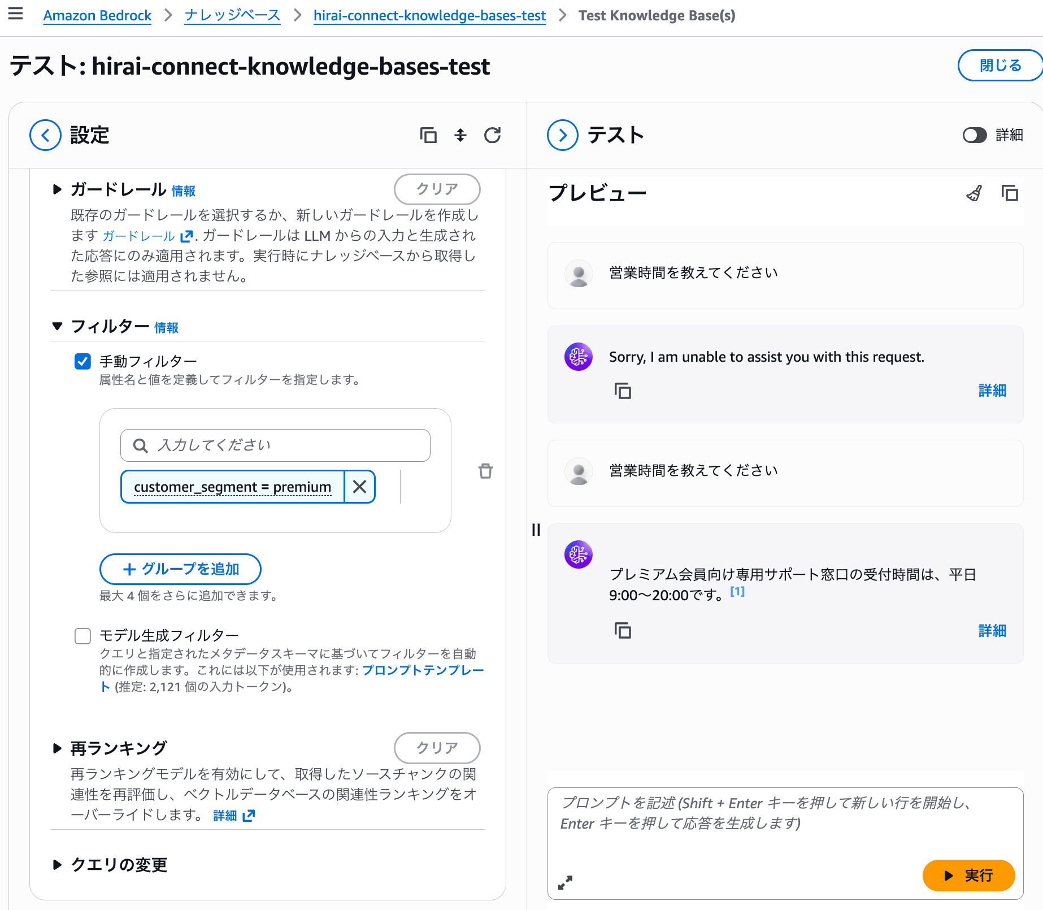This screenshot has width=1043, height=910.
Task: Clear the chat with the broom icon
Action: tap(974, 193)
